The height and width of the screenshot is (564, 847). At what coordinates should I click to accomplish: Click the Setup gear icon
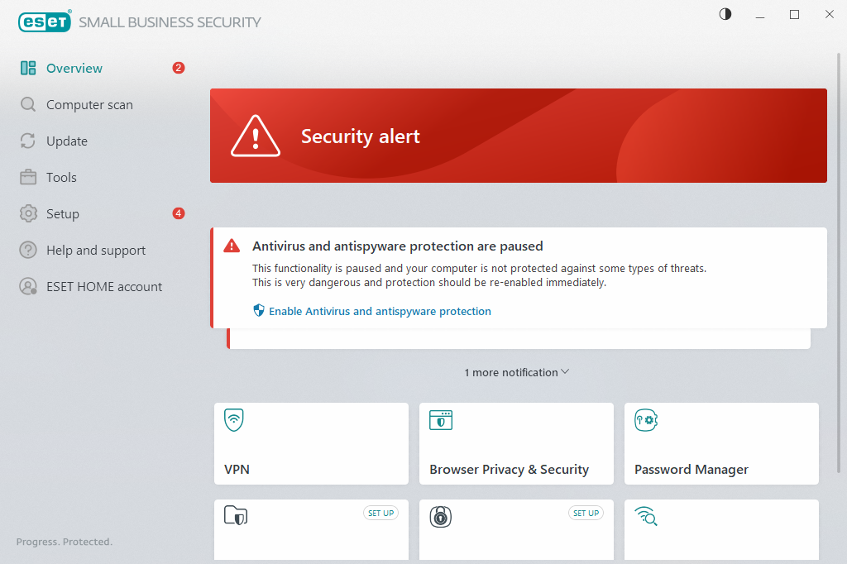(x=28, y=214)
